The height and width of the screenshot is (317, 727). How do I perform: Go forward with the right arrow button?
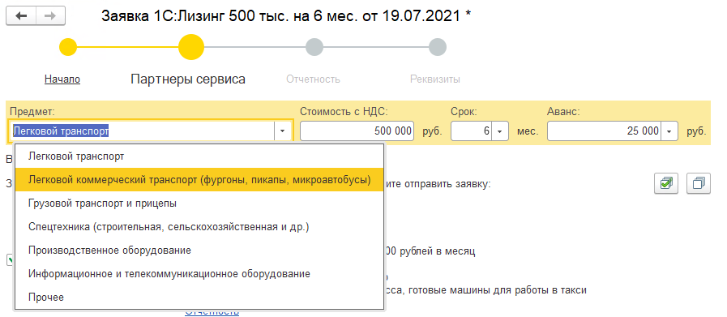[50, 16]
